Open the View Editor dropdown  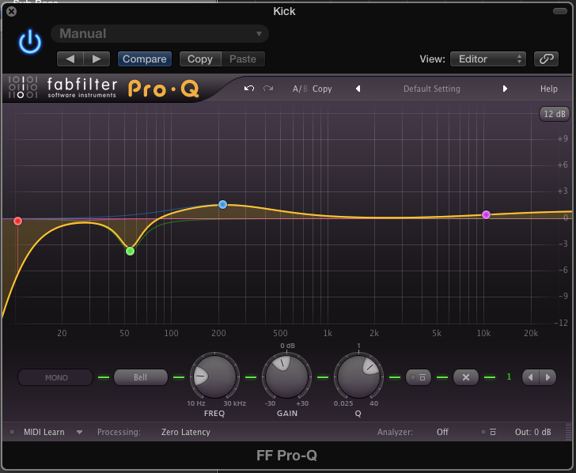pos(487,59)
